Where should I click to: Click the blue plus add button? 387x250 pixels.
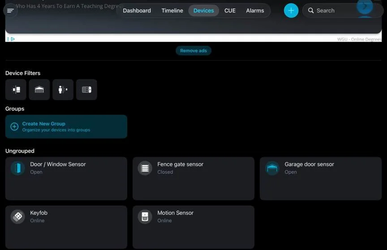[x=291, y=11]
